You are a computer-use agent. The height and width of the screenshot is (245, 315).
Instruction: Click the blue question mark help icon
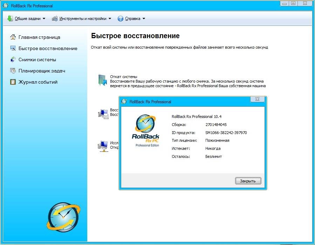[120, 19]
